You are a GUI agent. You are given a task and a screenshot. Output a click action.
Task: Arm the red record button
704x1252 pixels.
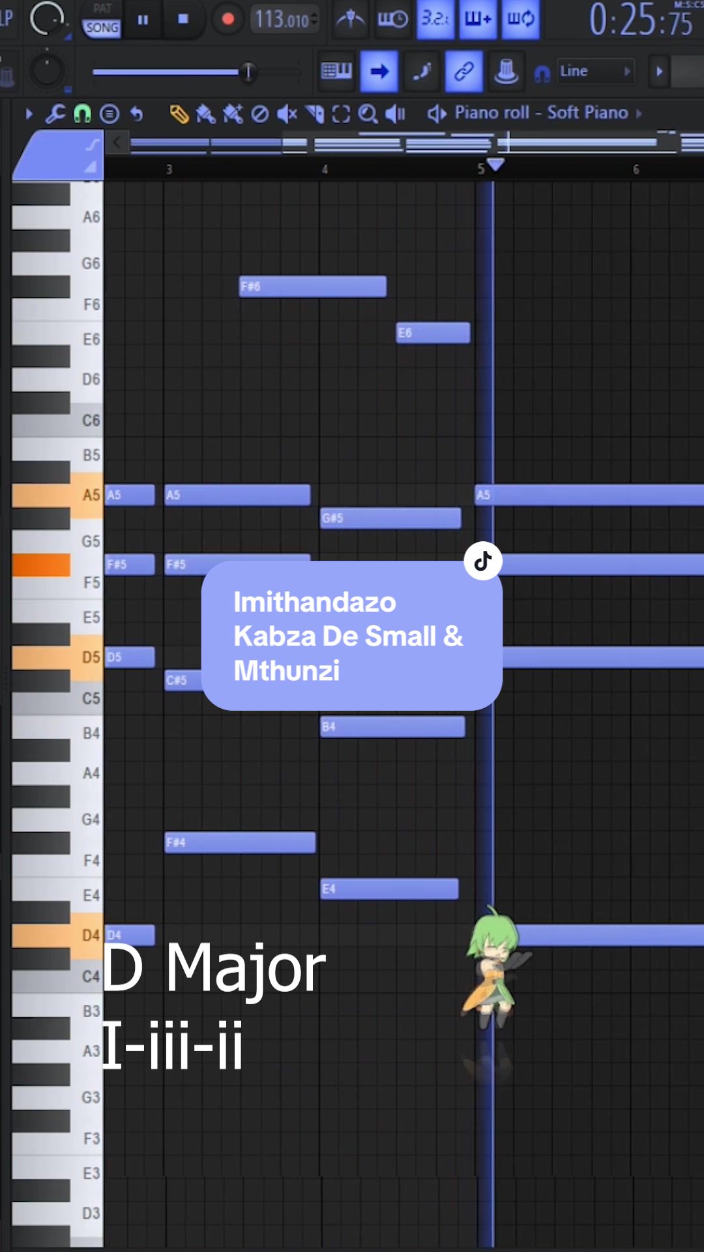227,20
